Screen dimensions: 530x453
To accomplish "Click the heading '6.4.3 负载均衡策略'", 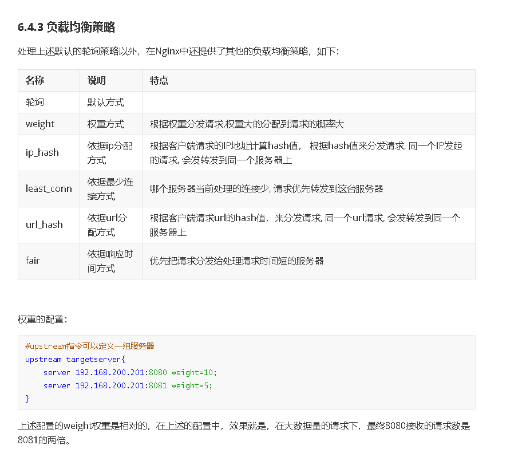I will pos(66,27).
